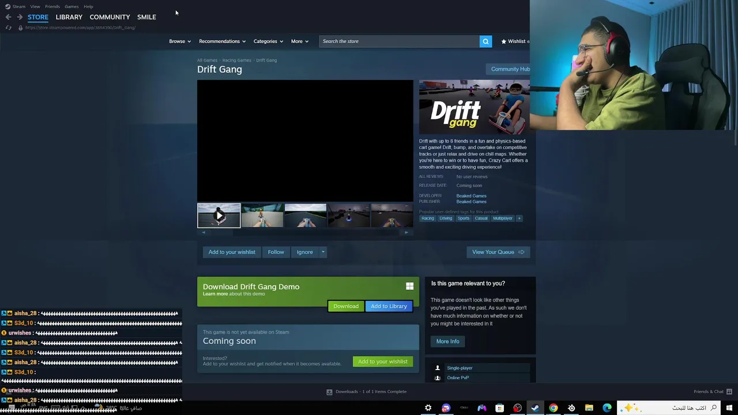Click the Windows taskbar search box
This screenshot has width=738, height=415.
click(668, 408)
